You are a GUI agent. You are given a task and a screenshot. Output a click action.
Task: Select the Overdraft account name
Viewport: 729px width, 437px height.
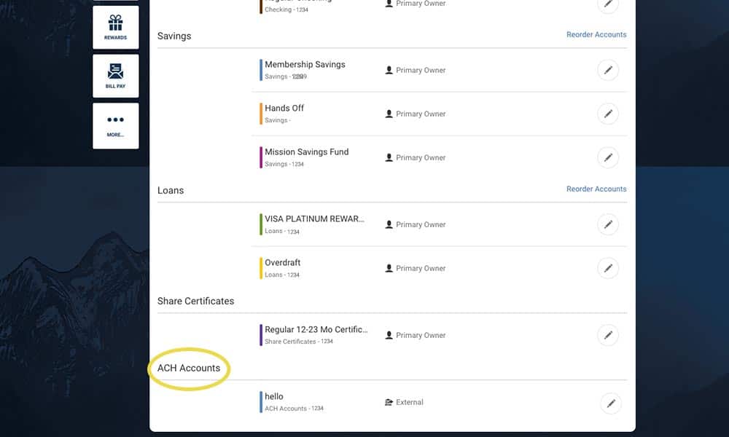pyautogui.click(x=283, y=262)
